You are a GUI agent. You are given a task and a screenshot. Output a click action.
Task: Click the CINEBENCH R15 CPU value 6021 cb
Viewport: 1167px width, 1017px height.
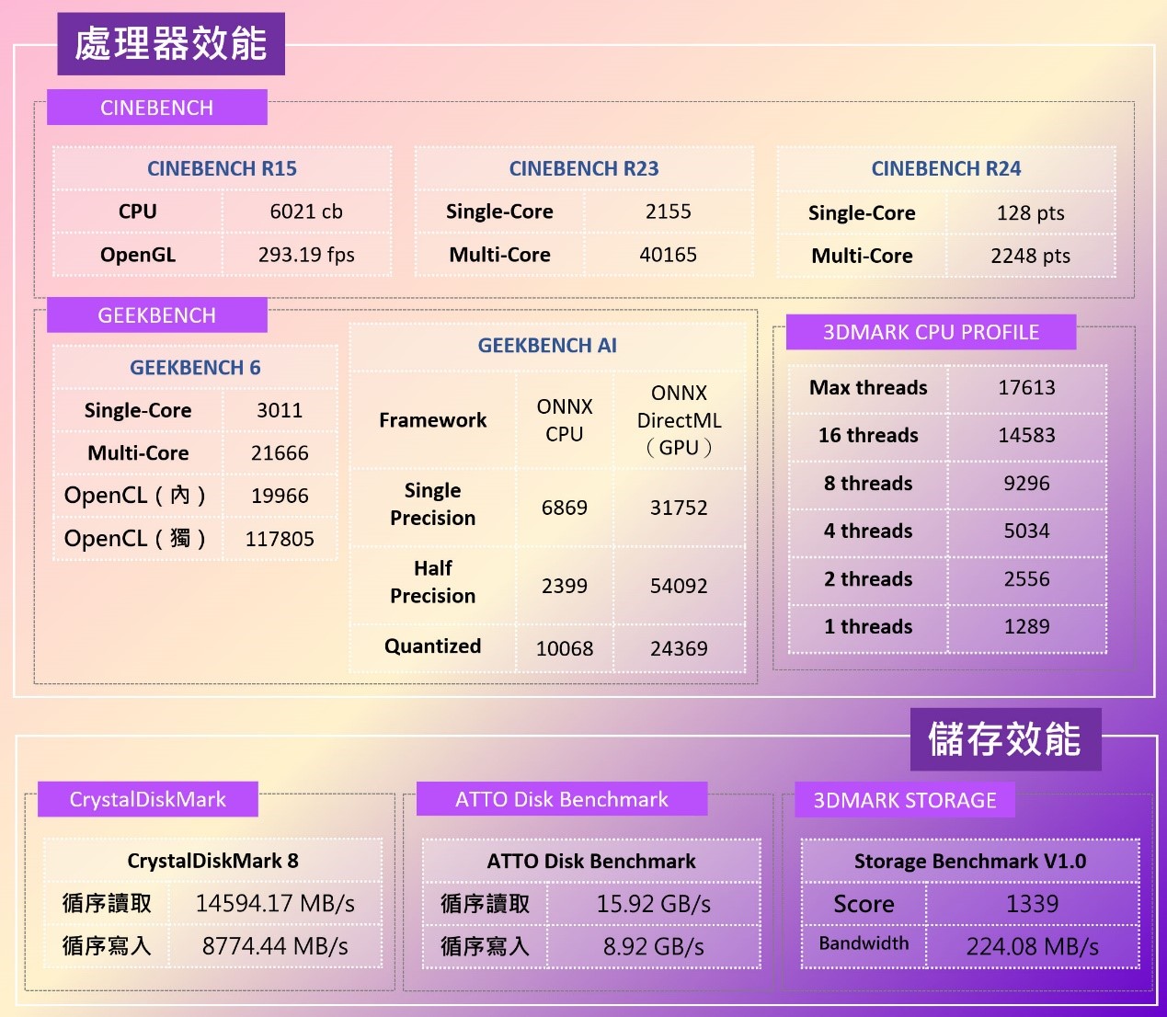306,211
